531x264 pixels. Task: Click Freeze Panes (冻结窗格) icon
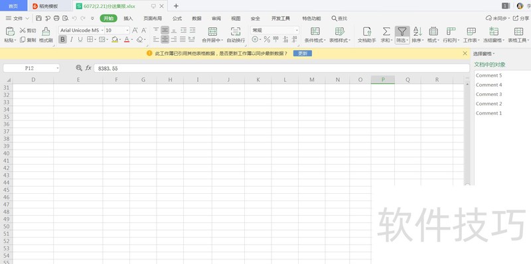494,32
